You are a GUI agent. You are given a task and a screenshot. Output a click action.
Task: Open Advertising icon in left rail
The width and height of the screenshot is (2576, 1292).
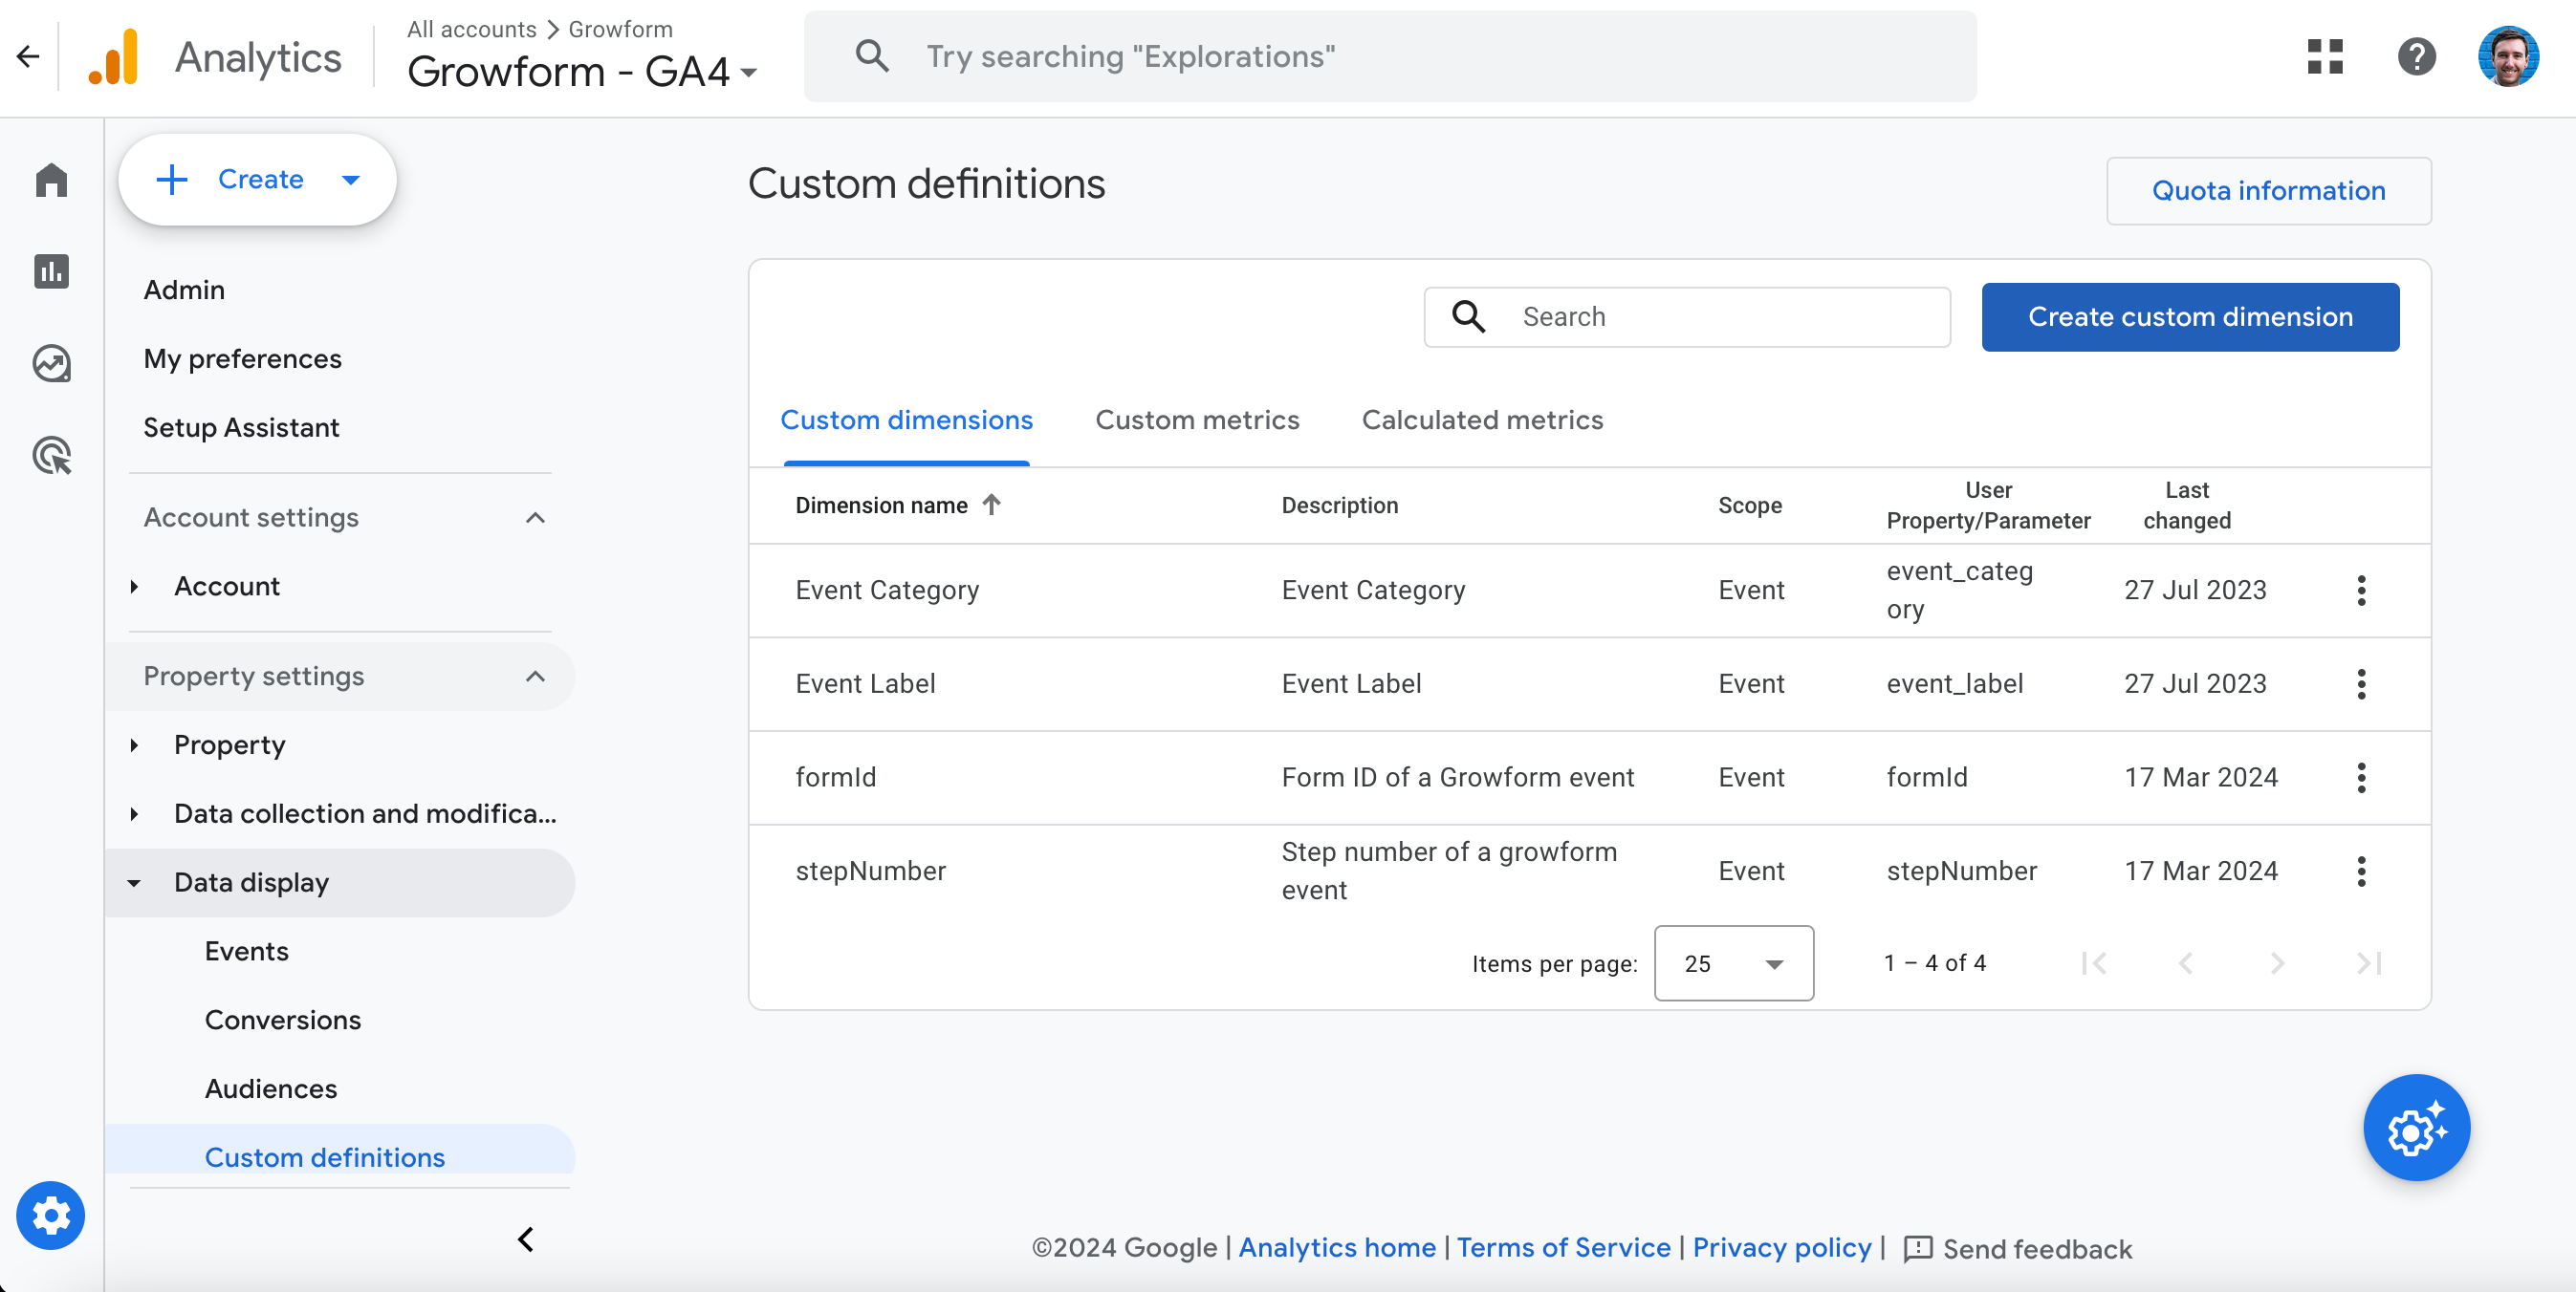51,456
